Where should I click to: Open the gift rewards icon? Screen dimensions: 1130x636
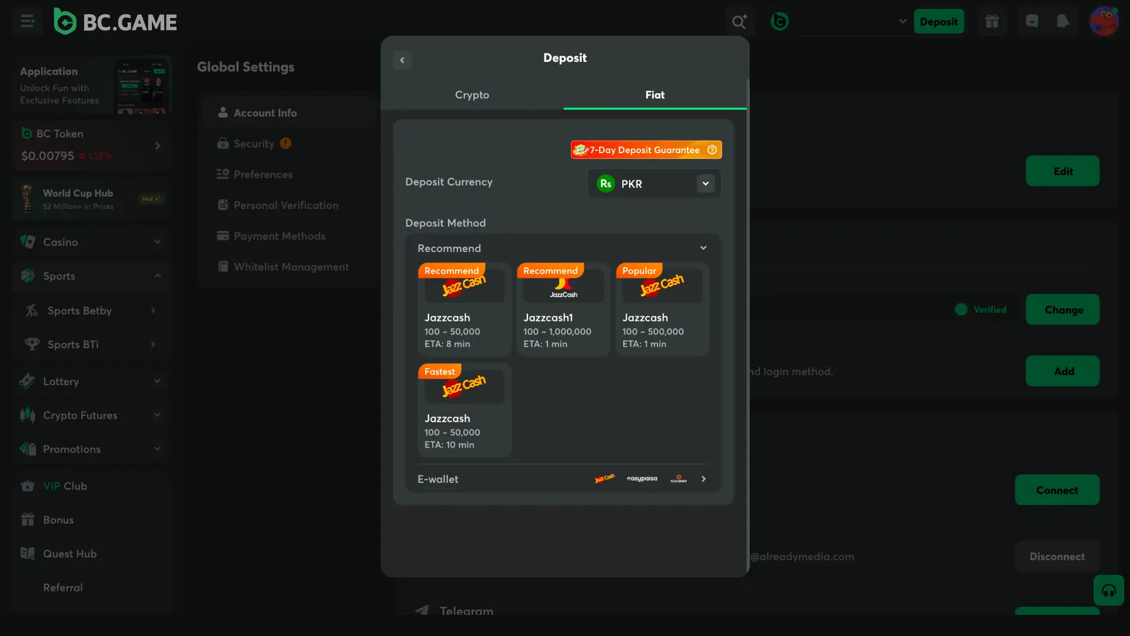click(992, 22)
